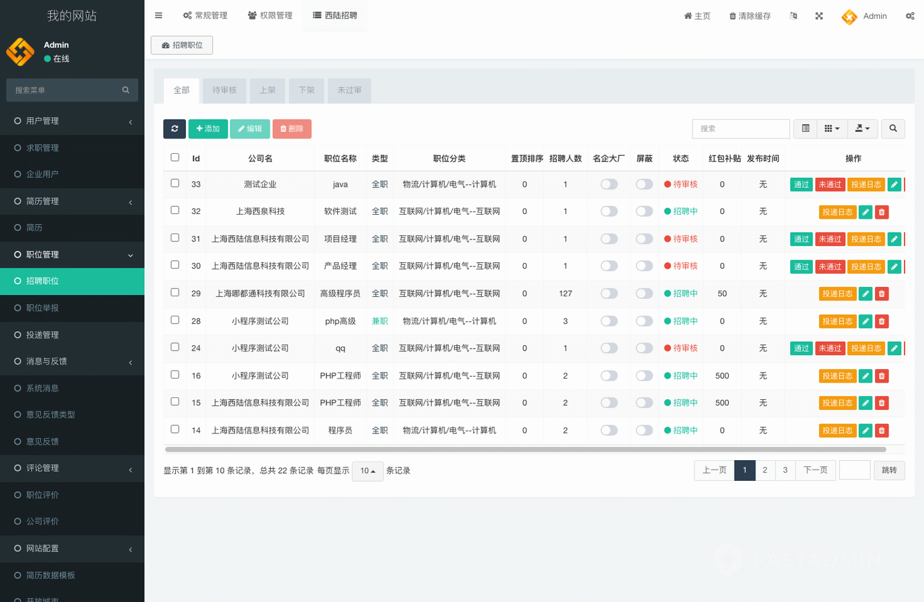924x602 pixels.
Task: Toggle 屏蔽 switch for row 29
Action: pos(644,294)
